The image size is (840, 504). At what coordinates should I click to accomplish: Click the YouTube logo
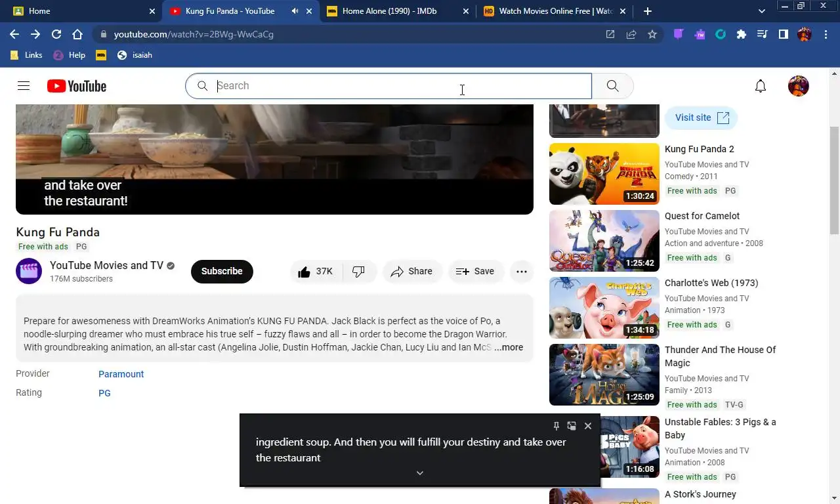[x=76, y=86]
